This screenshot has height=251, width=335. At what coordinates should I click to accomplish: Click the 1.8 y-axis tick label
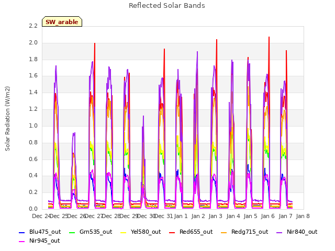[33, 59]
